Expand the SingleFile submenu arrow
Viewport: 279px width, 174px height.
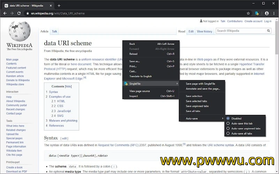(x=177, y=84)
